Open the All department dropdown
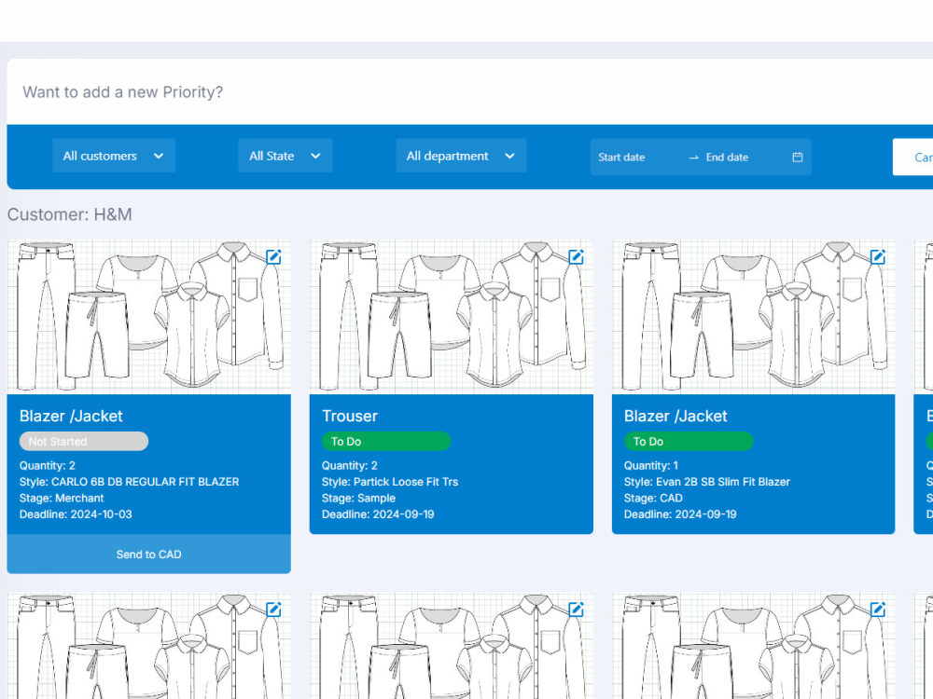 461,156
